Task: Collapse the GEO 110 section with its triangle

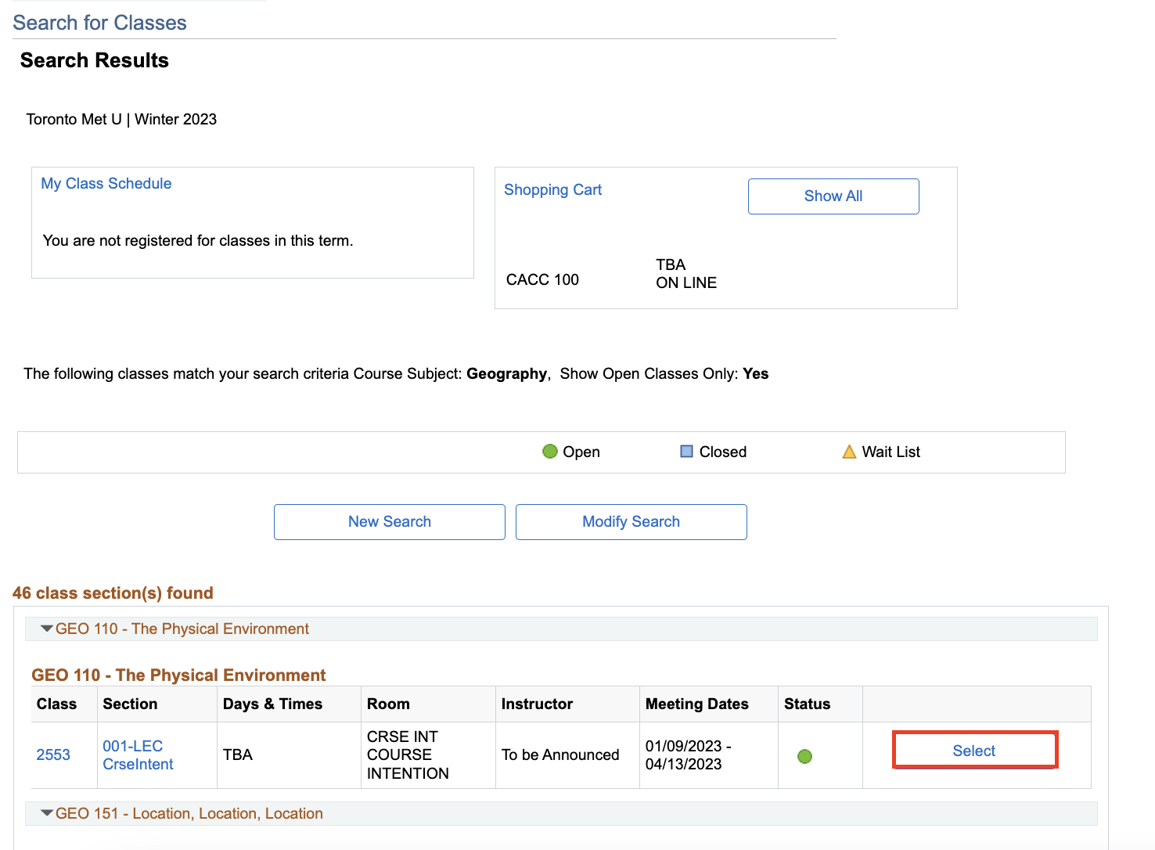Action: point(47,628)
